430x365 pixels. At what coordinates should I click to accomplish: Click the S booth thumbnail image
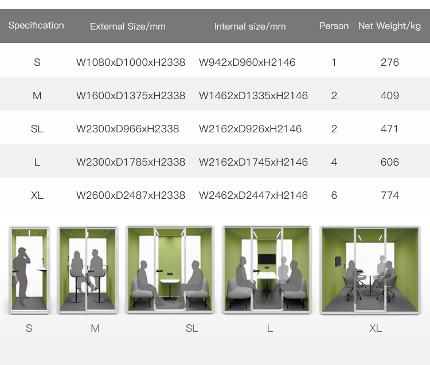29,270
